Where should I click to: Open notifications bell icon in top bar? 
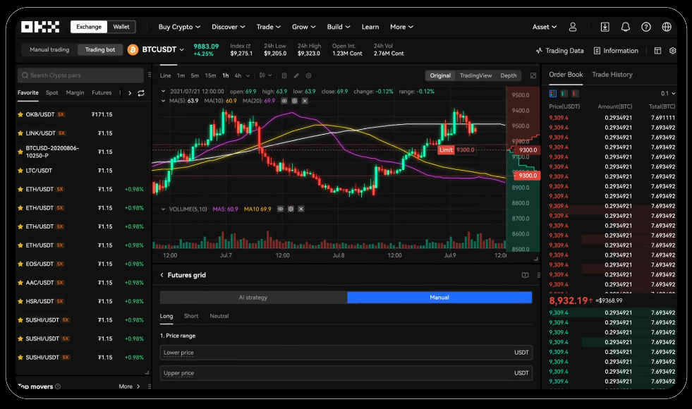[625, 26]
